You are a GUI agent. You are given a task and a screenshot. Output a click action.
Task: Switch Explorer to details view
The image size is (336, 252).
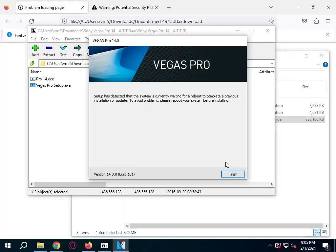317,233
